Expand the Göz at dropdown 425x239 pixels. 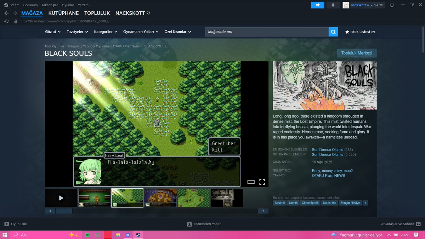[53, 32]
